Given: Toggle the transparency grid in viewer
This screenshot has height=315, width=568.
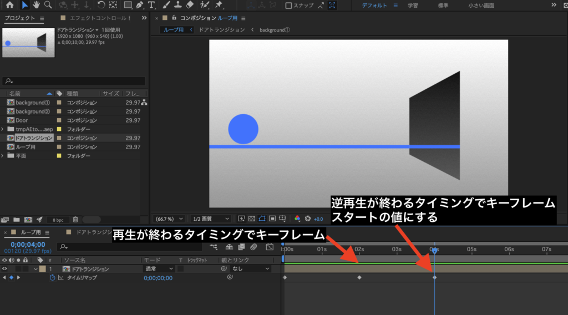Looking at the screenshot, I should [252, 219].
